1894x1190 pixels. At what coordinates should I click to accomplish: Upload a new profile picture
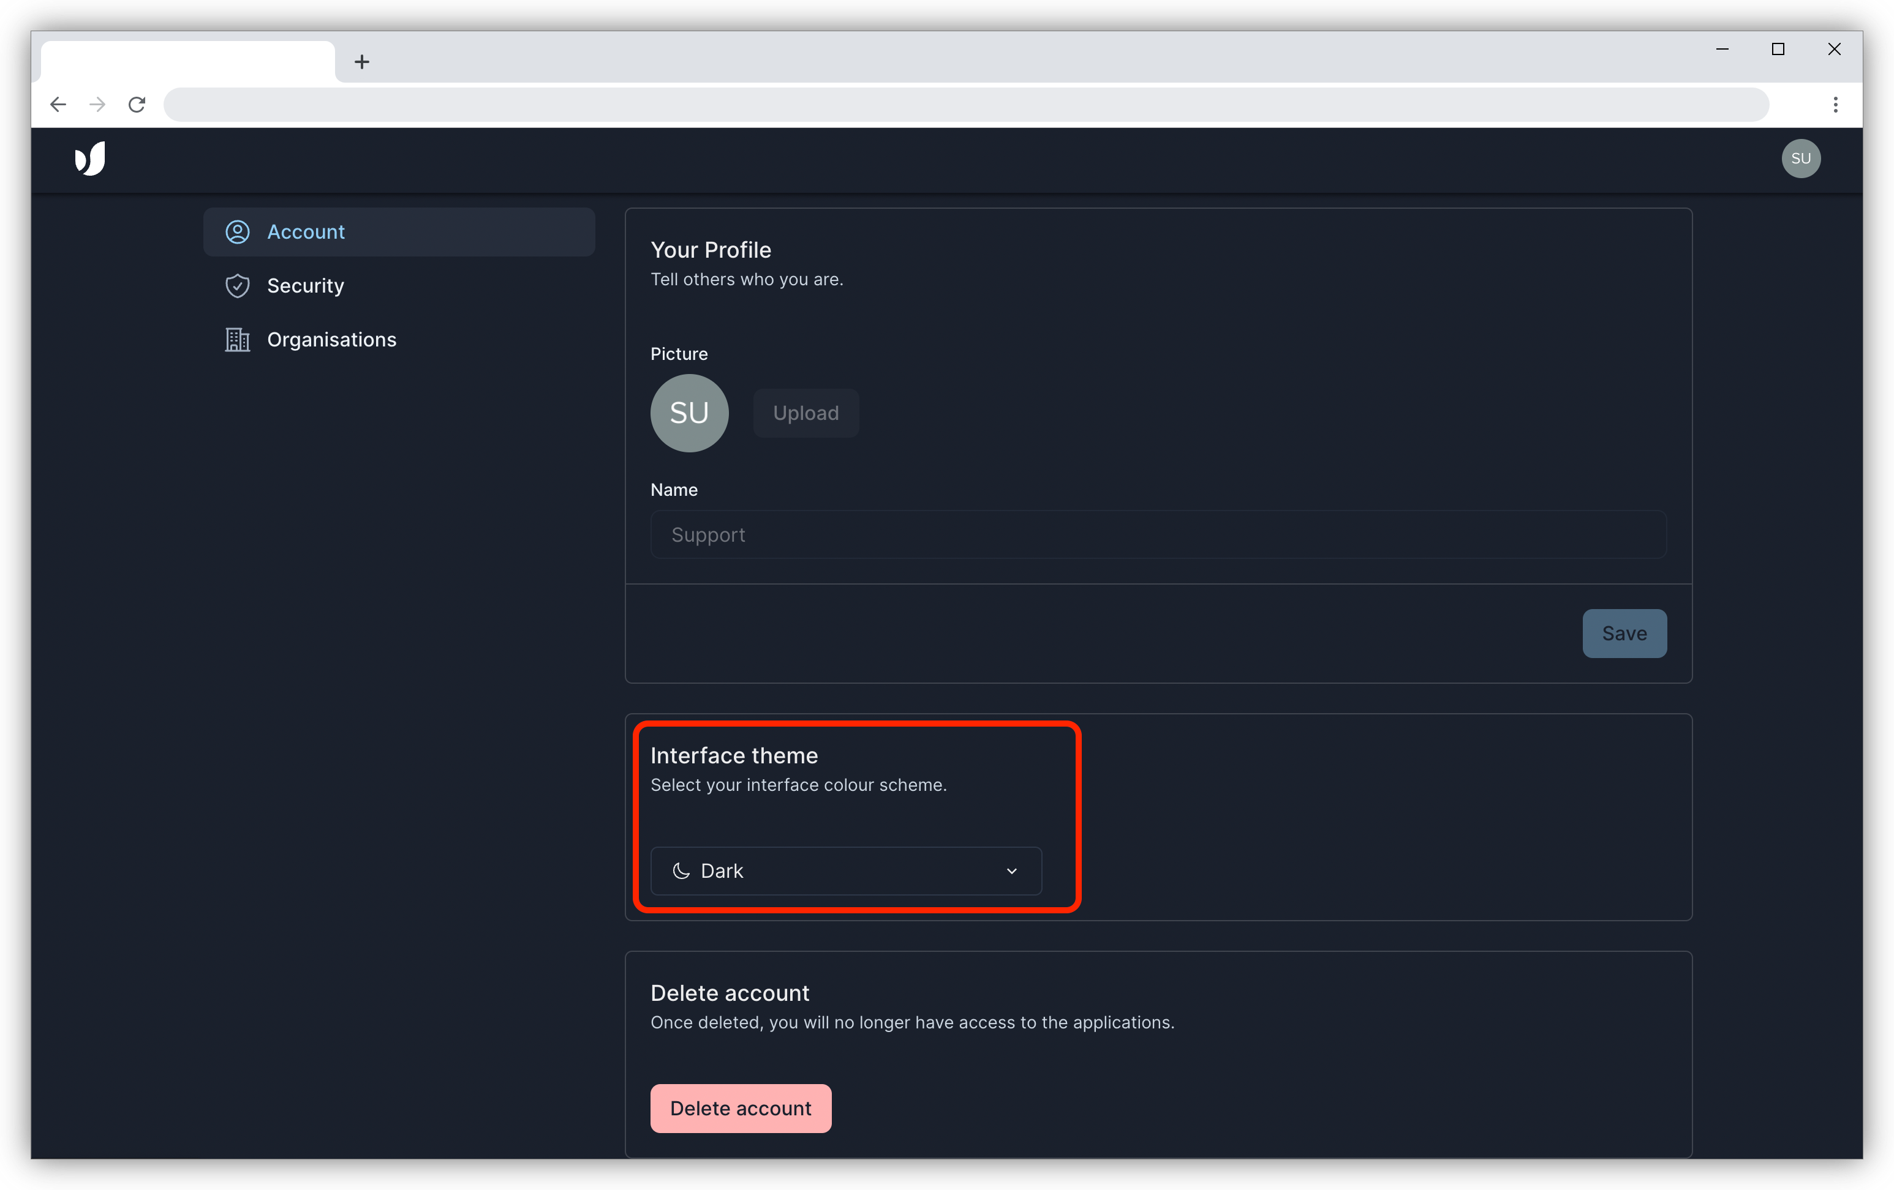tap(806, 413)
